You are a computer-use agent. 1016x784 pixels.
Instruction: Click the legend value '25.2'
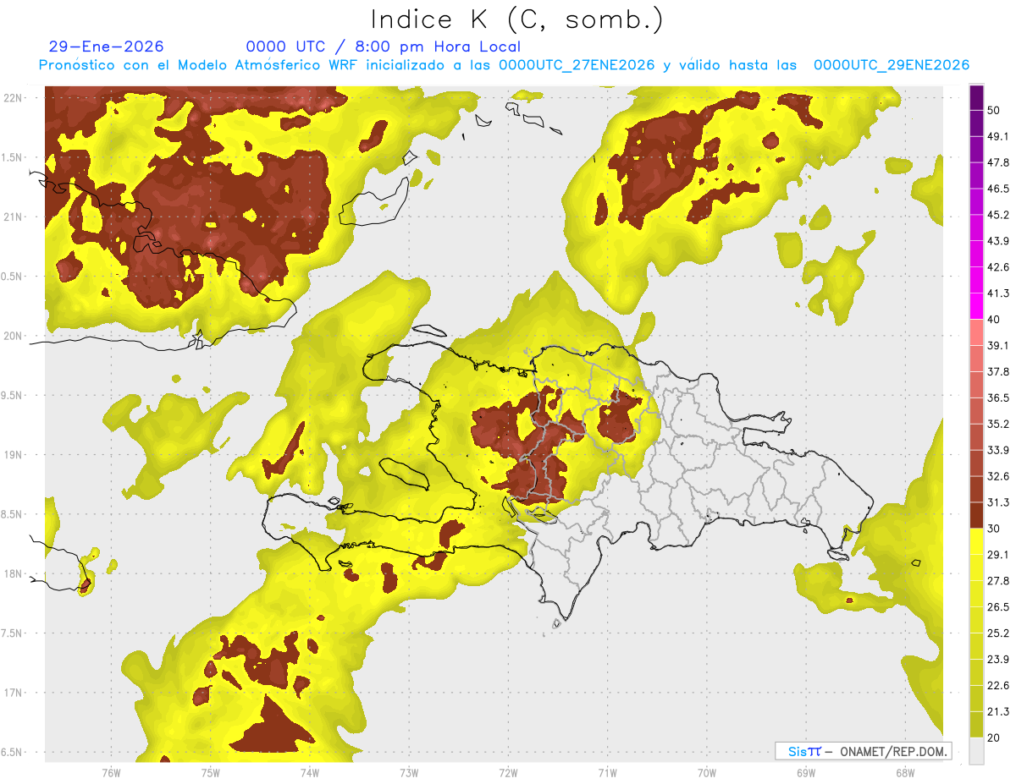(x=998, y=633)
